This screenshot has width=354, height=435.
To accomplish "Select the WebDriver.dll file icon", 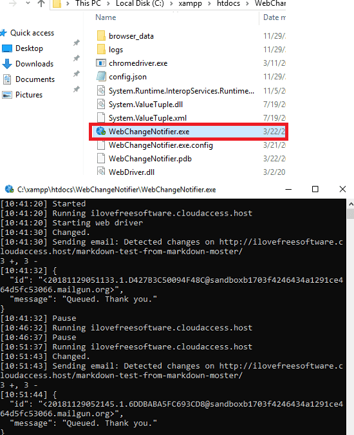I will click(x=101, y=172).
